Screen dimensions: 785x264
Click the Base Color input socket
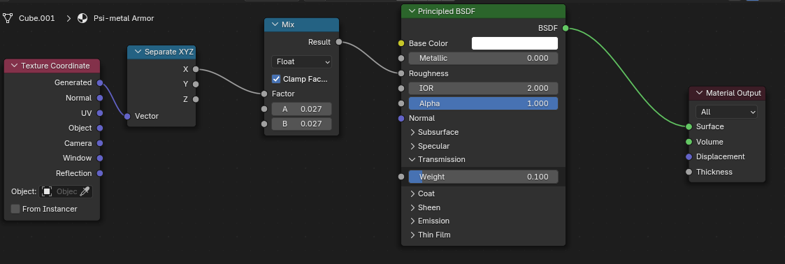click(x=401, y=43)
